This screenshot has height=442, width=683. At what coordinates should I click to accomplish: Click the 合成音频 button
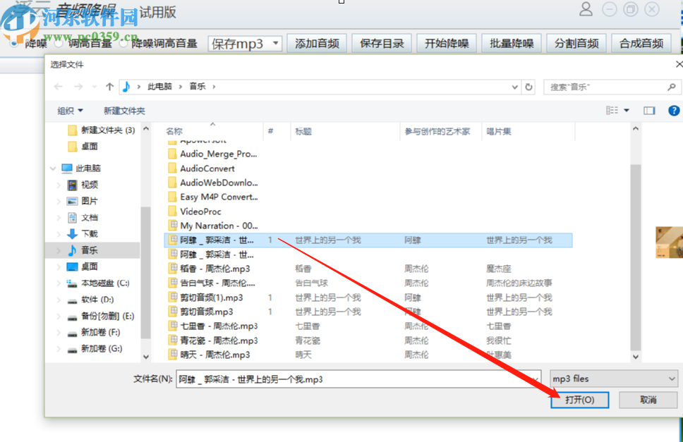(641, 44)
